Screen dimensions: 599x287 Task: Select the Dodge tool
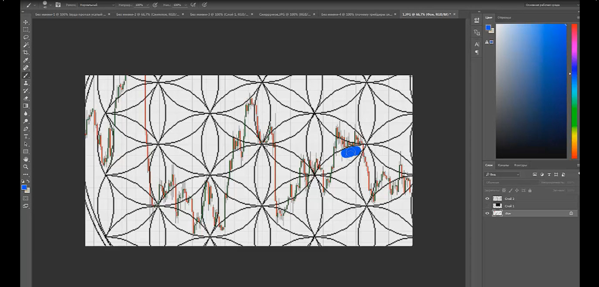coord(26,121)
